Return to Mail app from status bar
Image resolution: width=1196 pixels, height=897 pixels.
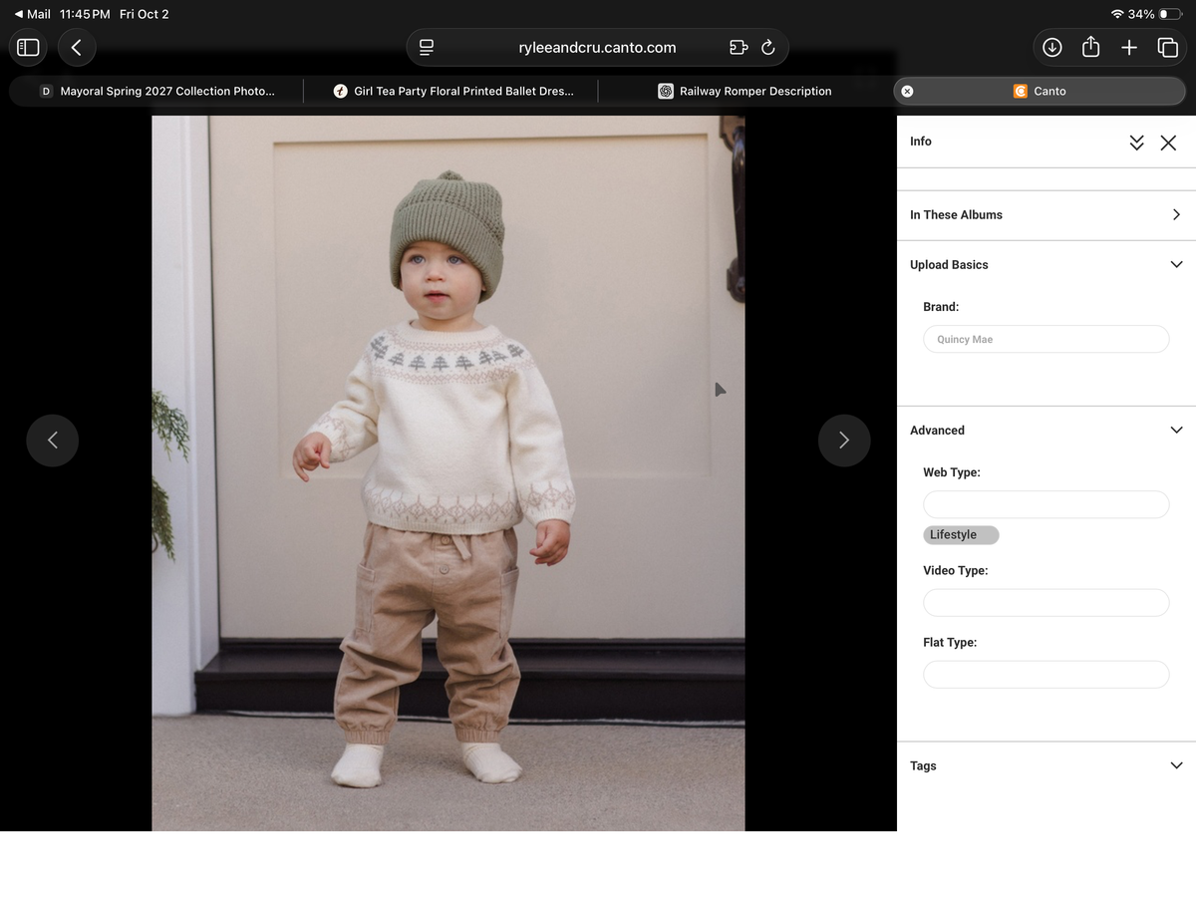(33, 14)
